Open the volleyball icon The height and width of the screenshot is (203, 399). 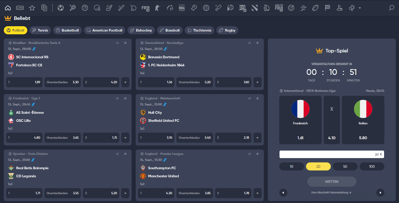tap(206, 8)
